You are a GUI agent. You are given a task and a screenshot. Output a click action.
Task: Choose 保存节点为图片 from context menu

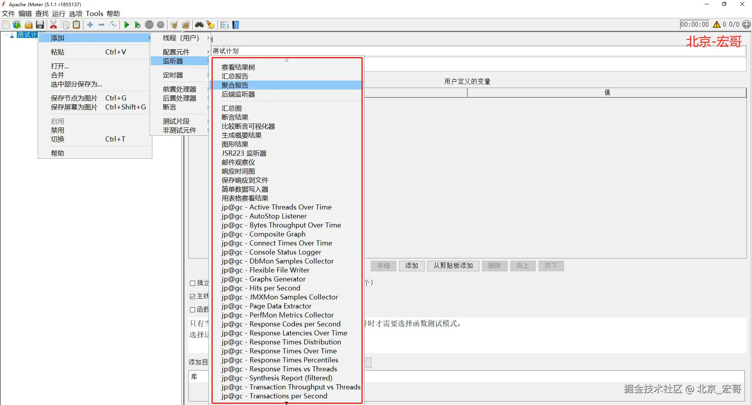pyautogui.click(x=95, y=98)
